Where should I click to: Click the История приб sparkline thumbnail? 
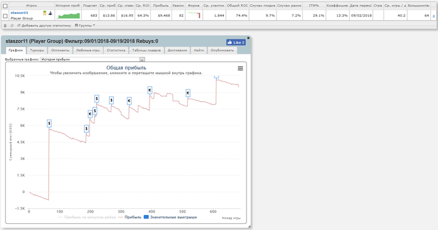(68, 16)
